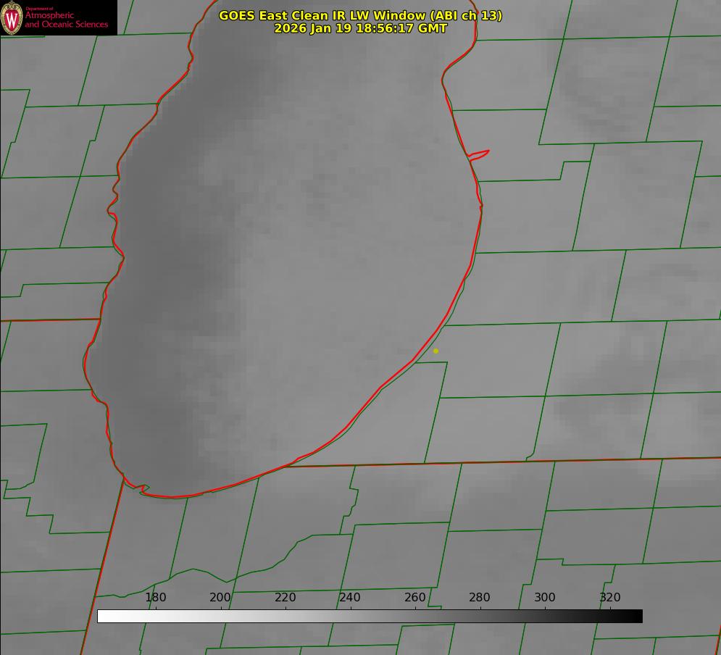This screenshot has width=721, height=655.
Task: Select the 240 colorbar tick label
Action: tap(350, 597)
